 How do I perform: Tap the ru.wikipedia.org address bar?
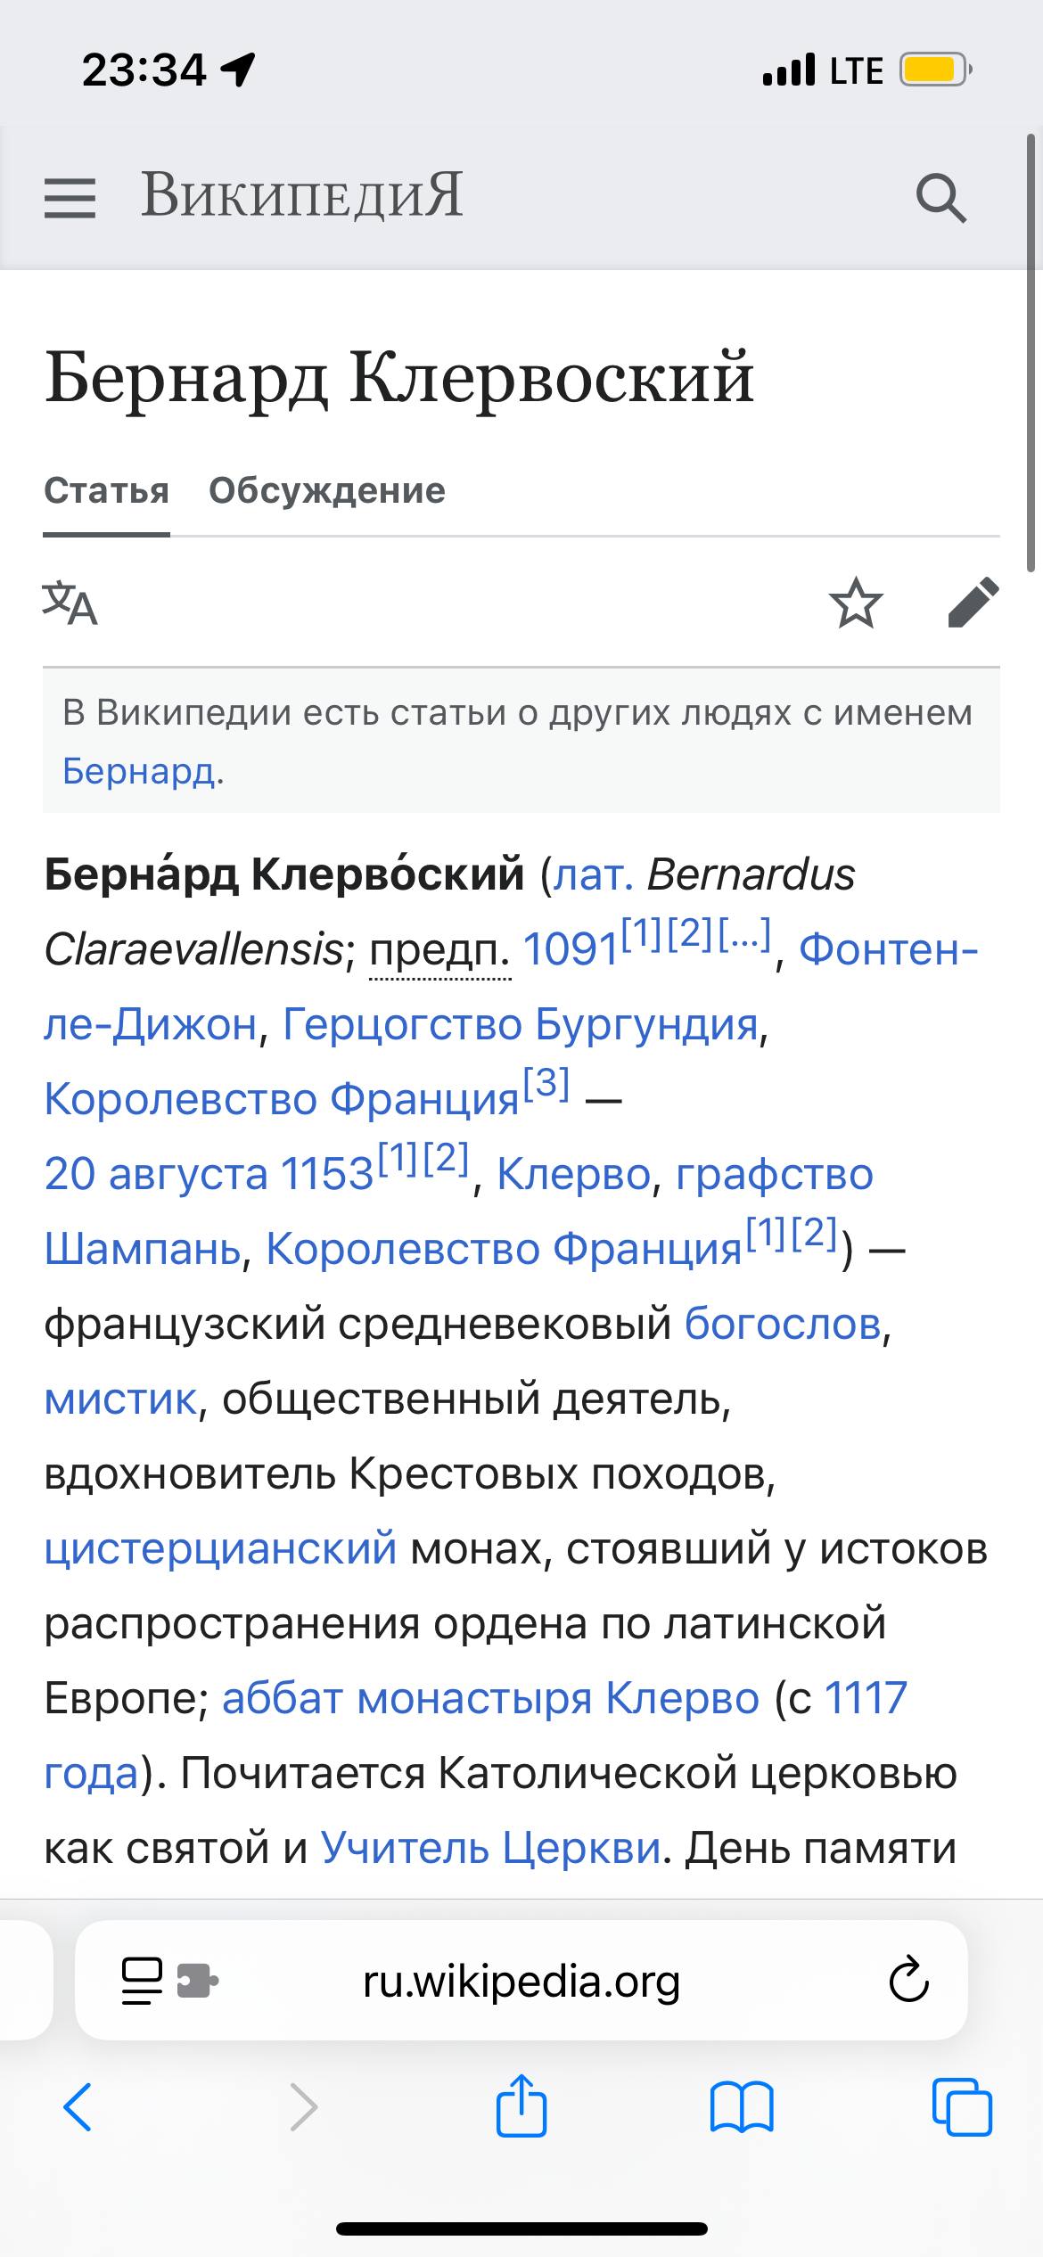point(521,1982)
